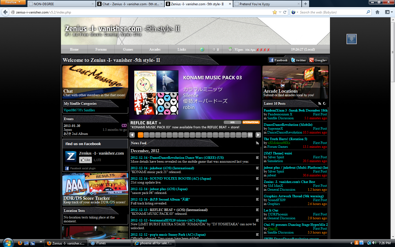Open The Truth Hurts! (Rotation 5) post
This screenshot has height=247, width=395.
[x=285, y=139]
